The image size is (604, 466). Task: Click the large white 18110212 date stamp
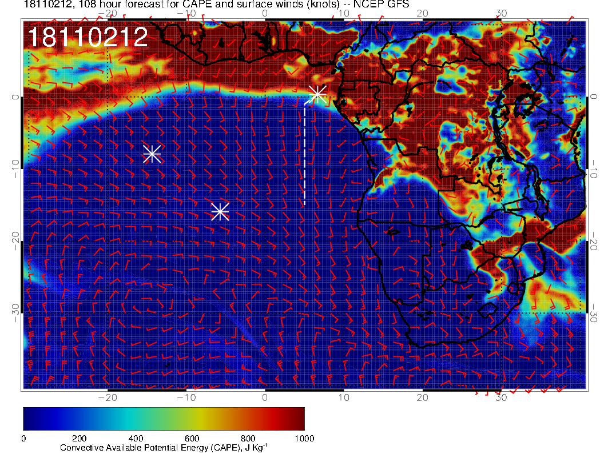point(88,37)
